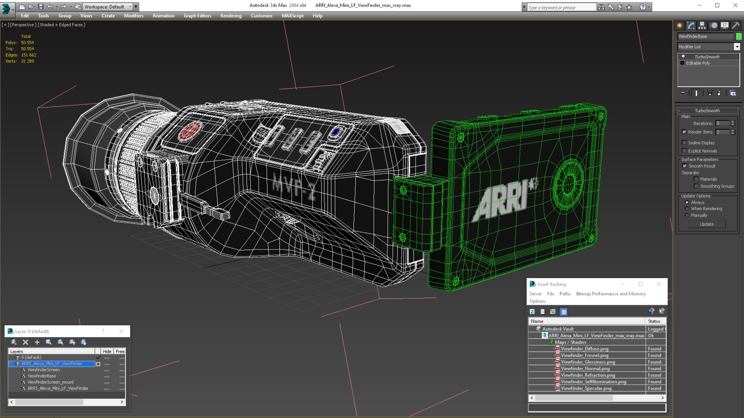Sort by Status column header

[656, 321]
